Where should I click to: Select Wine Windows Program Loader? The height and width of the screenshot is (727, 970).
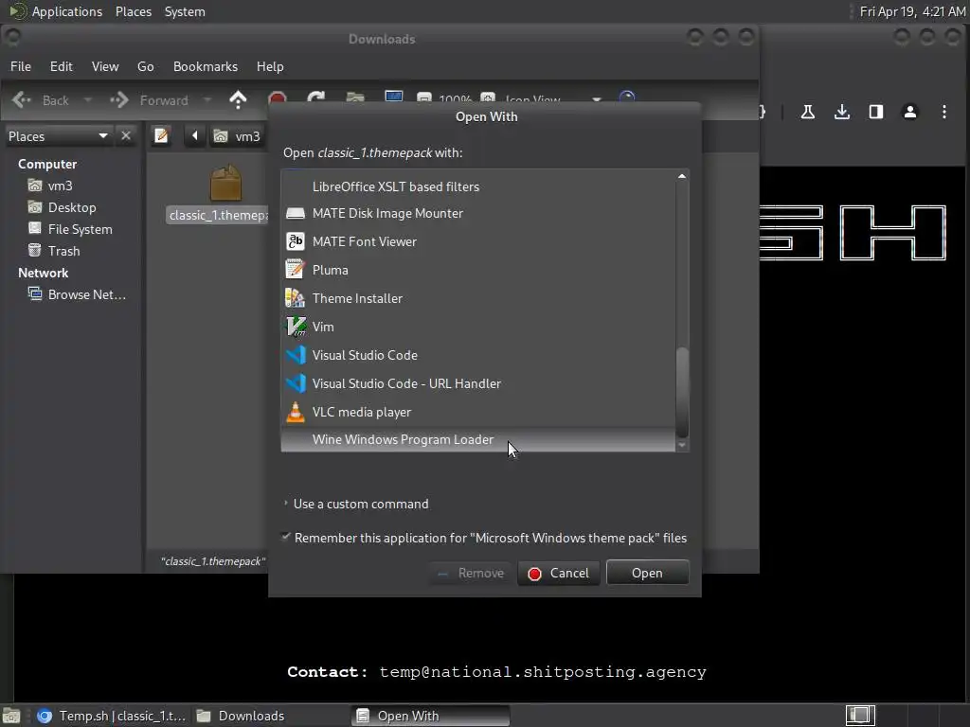click(478, 439)
